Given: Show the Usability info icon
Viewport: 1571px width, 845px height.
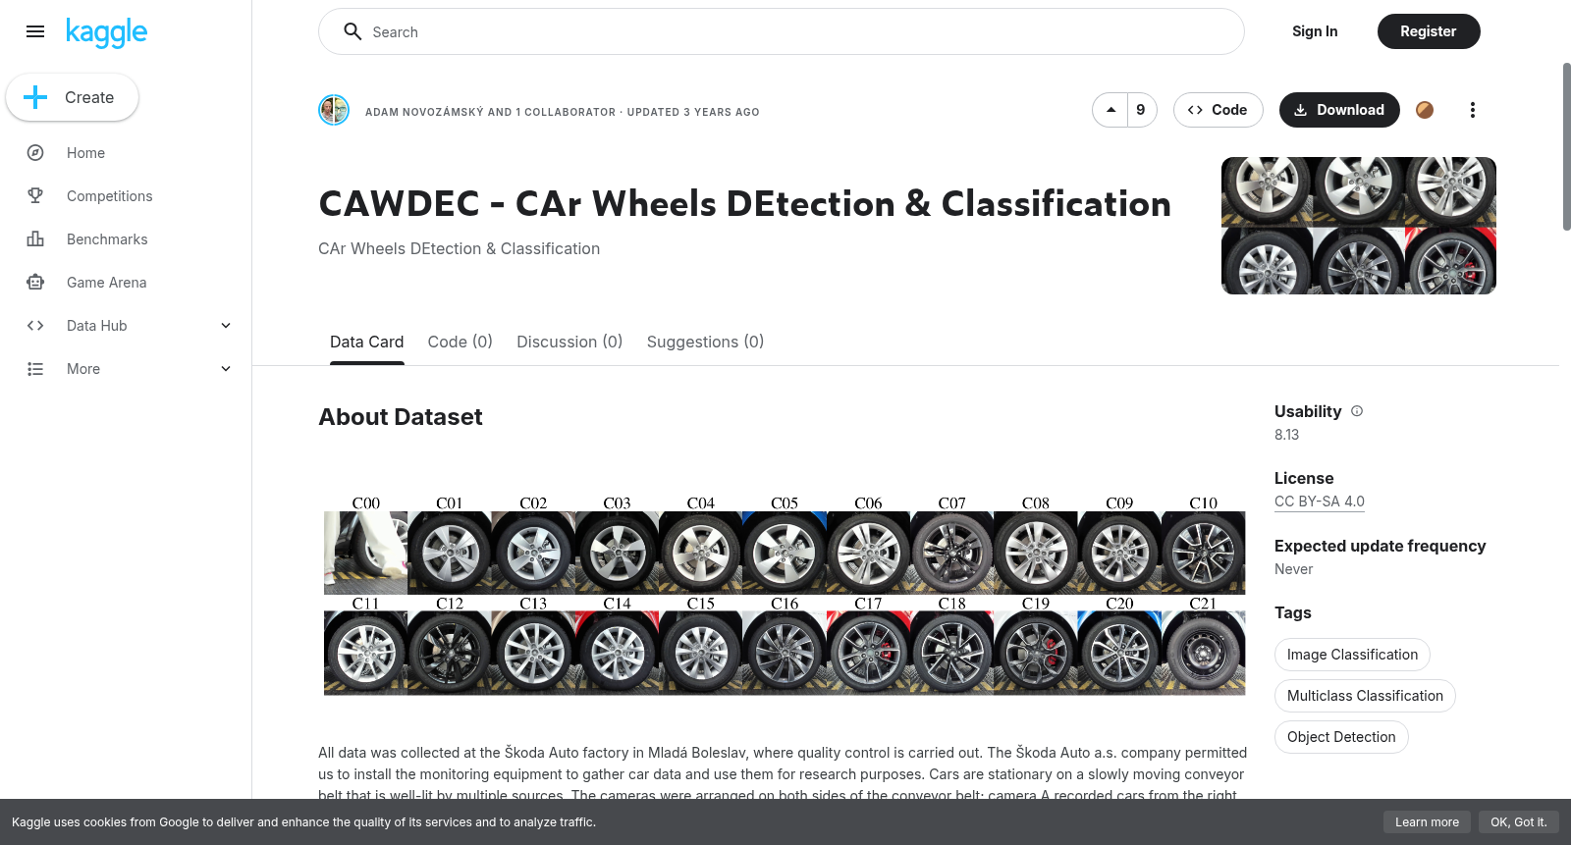Looking at the screenshot, I should pos(1357,411).
